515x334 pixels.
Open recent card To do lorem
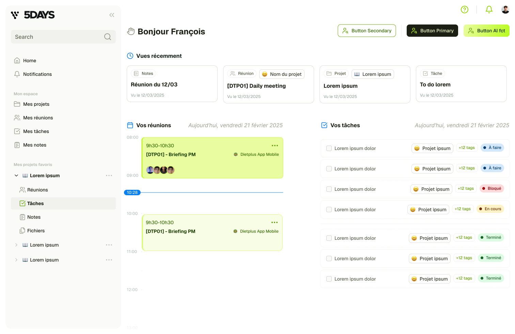coord(461,84)
